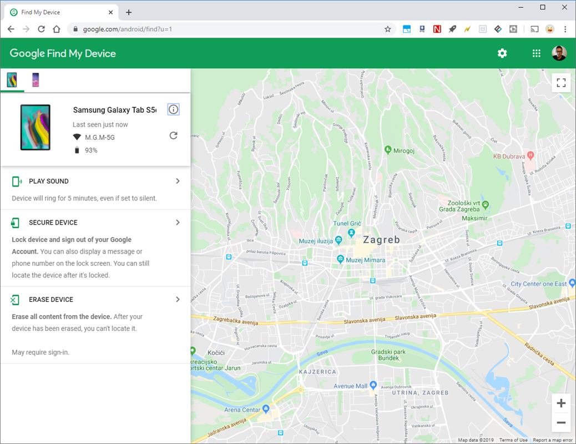This screenshot has height=444, width=576.
Task: Click the ERASE DEVICE icon
Action: point(14,300)
